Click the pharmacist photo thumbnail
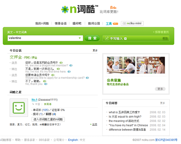Image resolution: width=181 pixels, height=144 pixels. [151, 65]
